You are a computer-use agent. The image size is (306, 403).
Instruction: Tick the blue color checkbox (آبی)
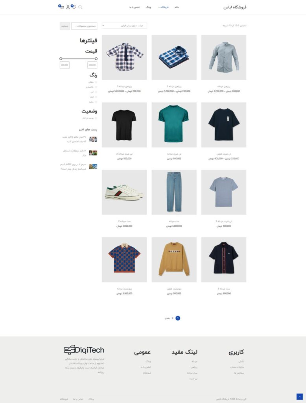[x=96, y=92]
